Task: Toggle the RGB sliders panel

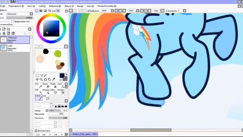Action: [41, 11]
